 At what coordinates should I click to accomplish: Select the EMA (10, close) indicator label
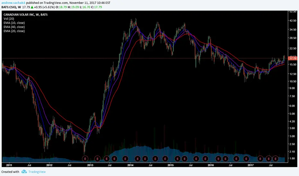coord(14,23)
